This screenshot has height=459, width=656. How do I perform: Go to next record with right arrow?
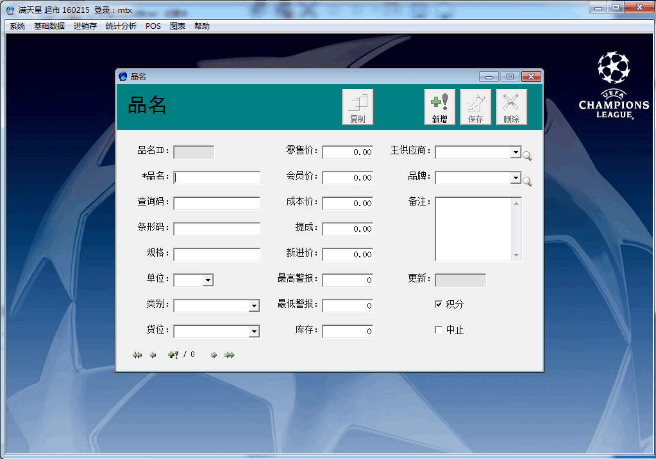214,355
